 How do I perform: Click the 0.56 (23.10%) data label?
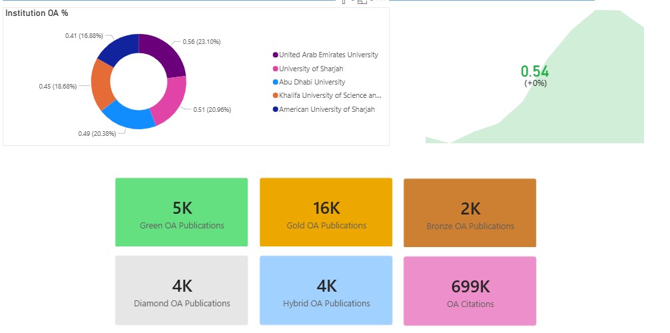click(201, 42)
